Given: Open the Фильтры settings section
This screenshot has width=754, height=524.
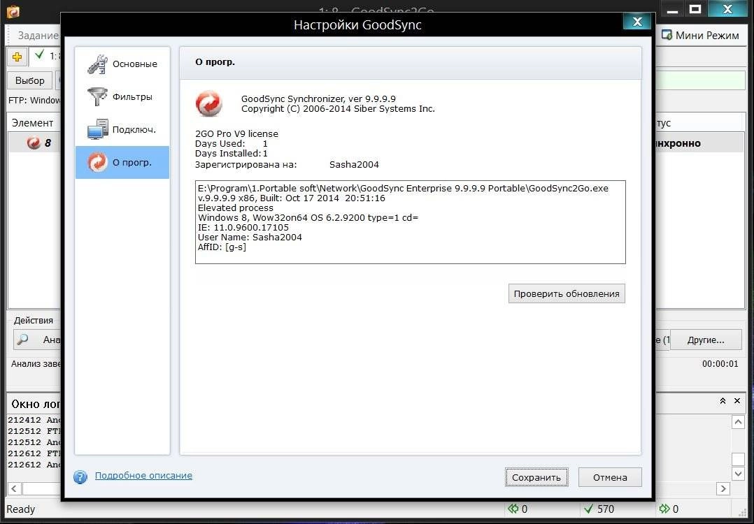Looking at the screenshot, I should (122, 96).
